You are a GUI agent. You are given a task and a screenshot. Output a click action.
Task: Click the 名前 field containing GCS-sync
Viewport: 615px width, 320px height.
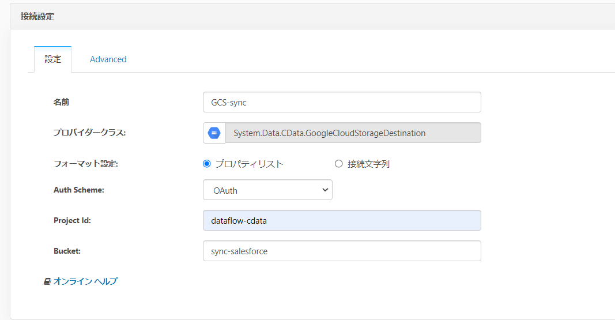click(342, 102)
